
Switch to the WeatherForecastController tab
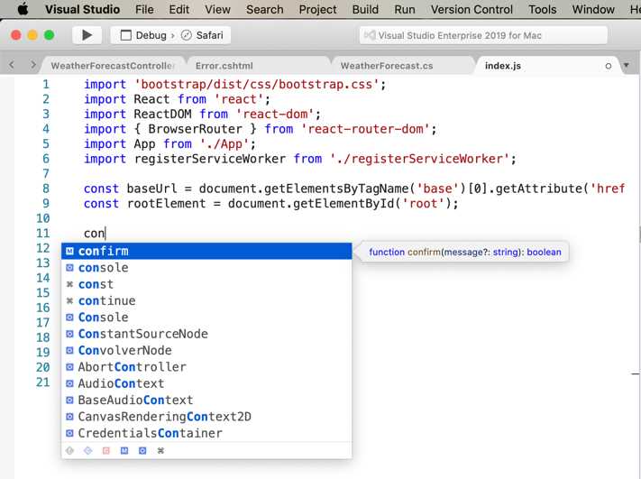113,66
